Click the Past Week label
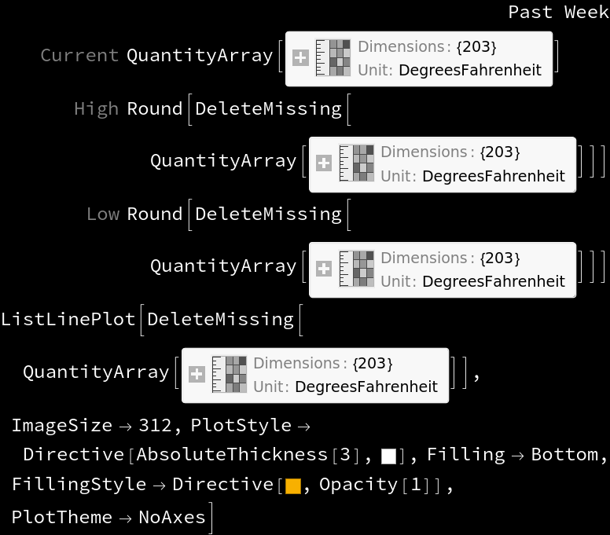This screenshot has height=535, width=610. coord(559,12)
